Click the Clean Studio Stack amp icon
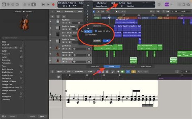 58,34
